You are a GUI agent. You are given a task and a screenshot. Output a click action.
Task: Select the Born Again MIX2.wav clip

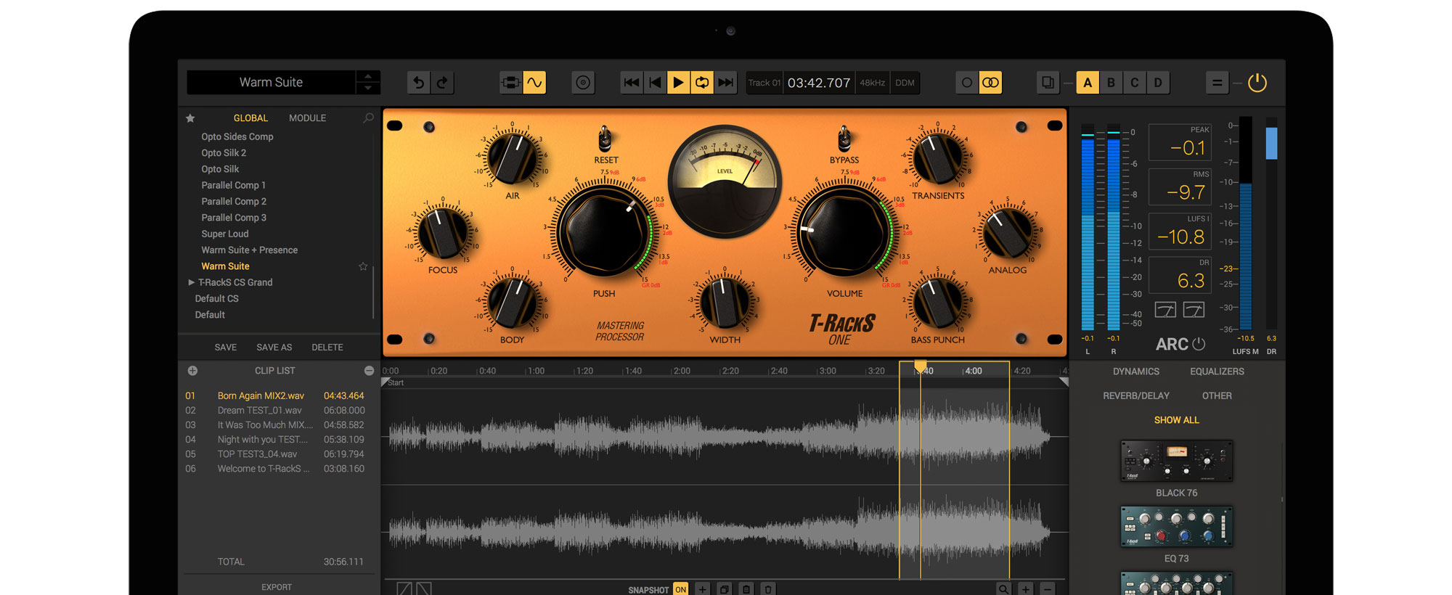click(x=275, y=396)
